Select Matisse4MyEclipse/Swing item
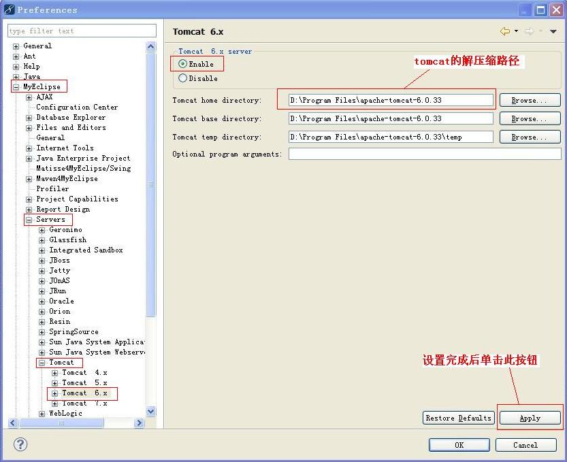The height and width of the screenshot is (462, 567). point(83,168)
